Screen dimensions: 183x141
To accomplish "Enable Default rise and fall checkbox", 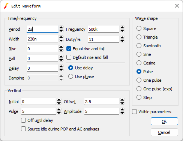I will [69, 57].
